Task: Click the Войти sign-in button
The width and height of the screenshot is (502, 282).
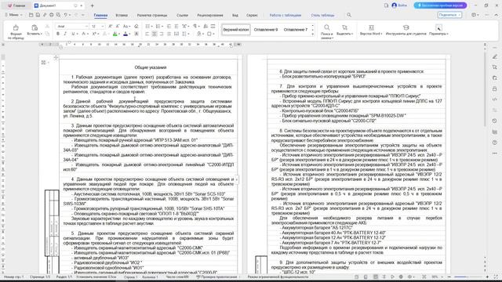Action: (x=399, y=5)
